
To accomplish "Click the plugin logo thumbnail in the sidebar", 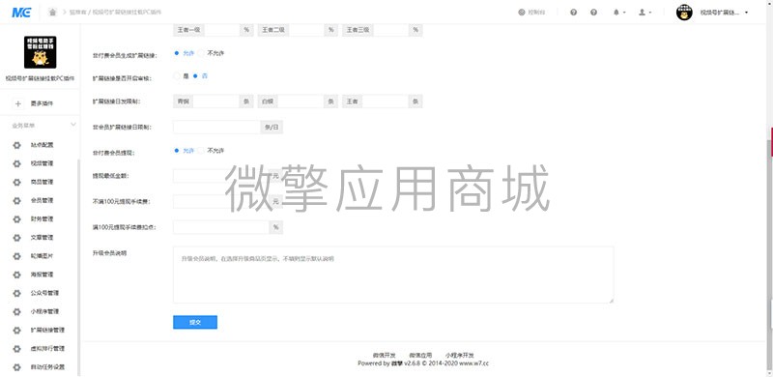I will click(40, 52).
